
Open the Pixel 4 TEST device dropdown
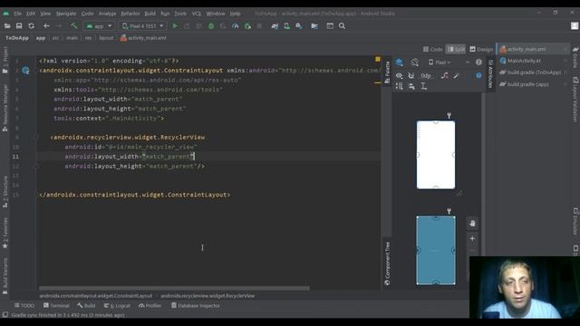(143, 26)
